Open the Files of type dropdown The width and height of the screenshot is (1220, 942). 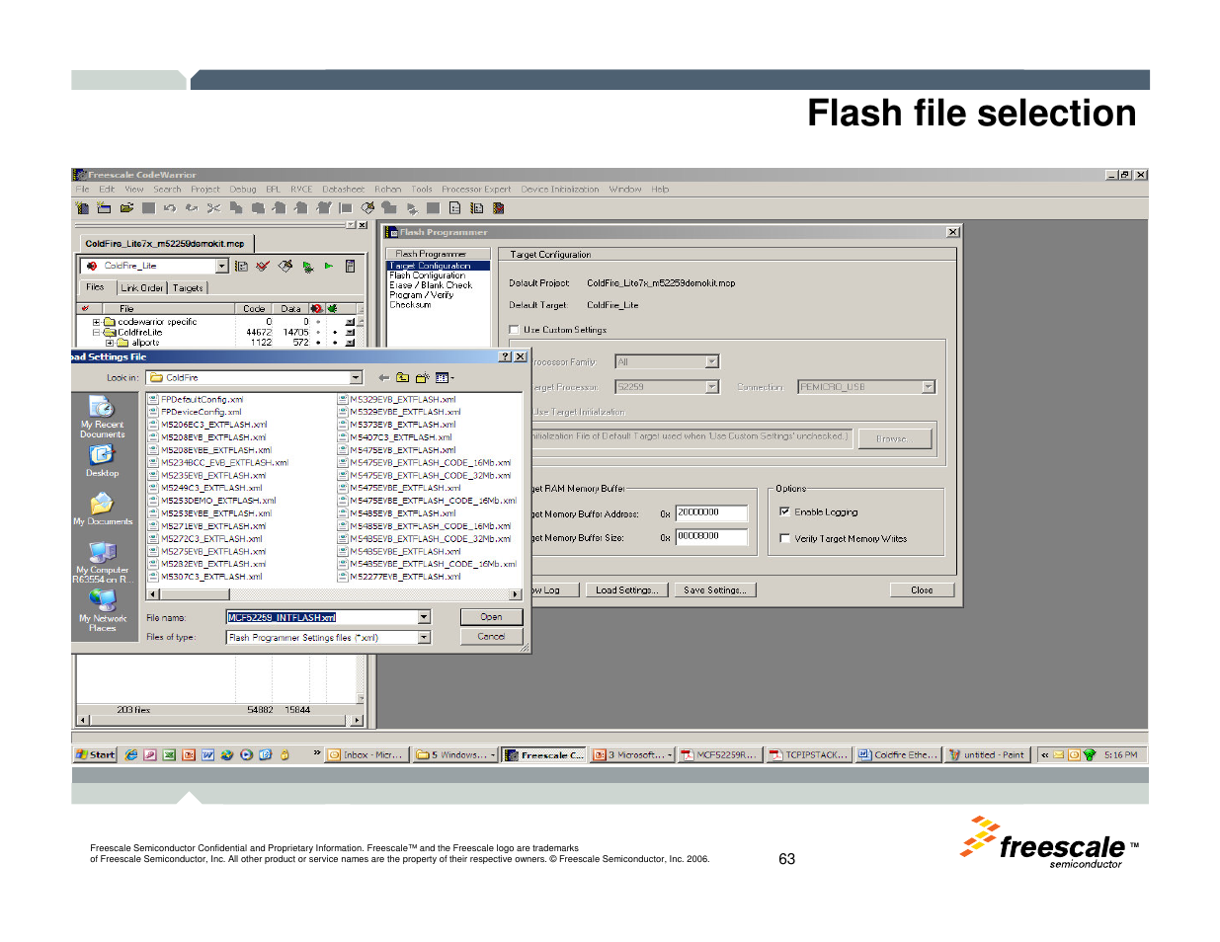coord(424,638)
